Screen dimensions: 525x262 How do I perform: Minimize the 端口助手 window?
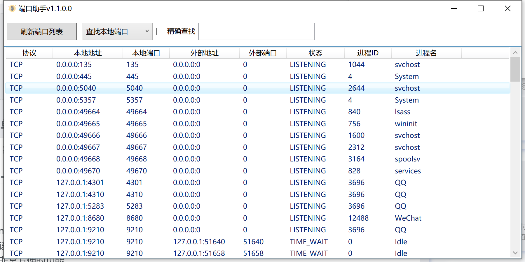tap(454, 8)
